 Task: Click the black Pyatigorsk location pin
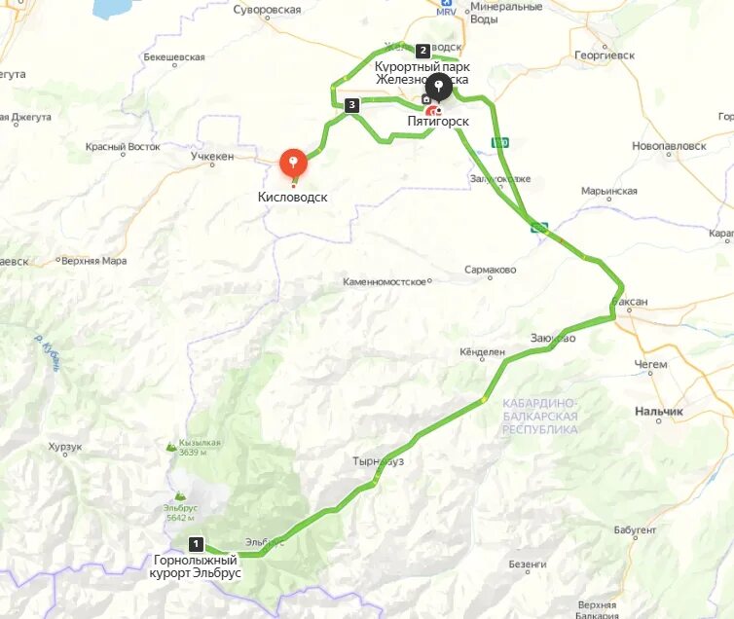point(439,88)
